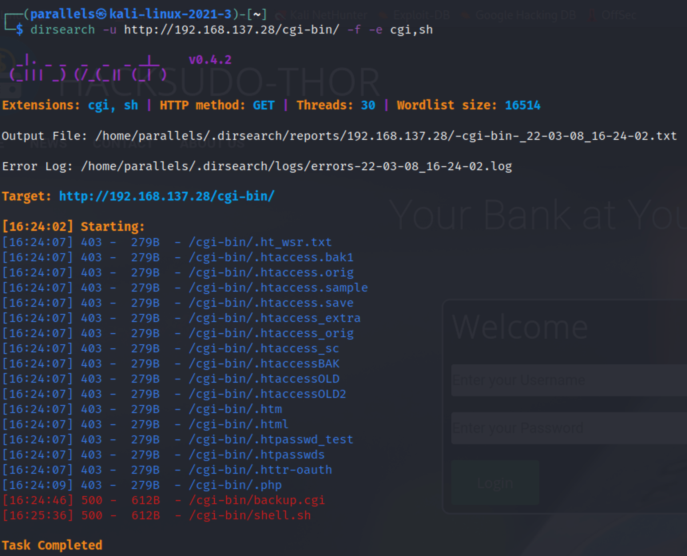Click the 'cgi,sh' extension argument
Screen dimensions: 687x556
tap(411, 30)
